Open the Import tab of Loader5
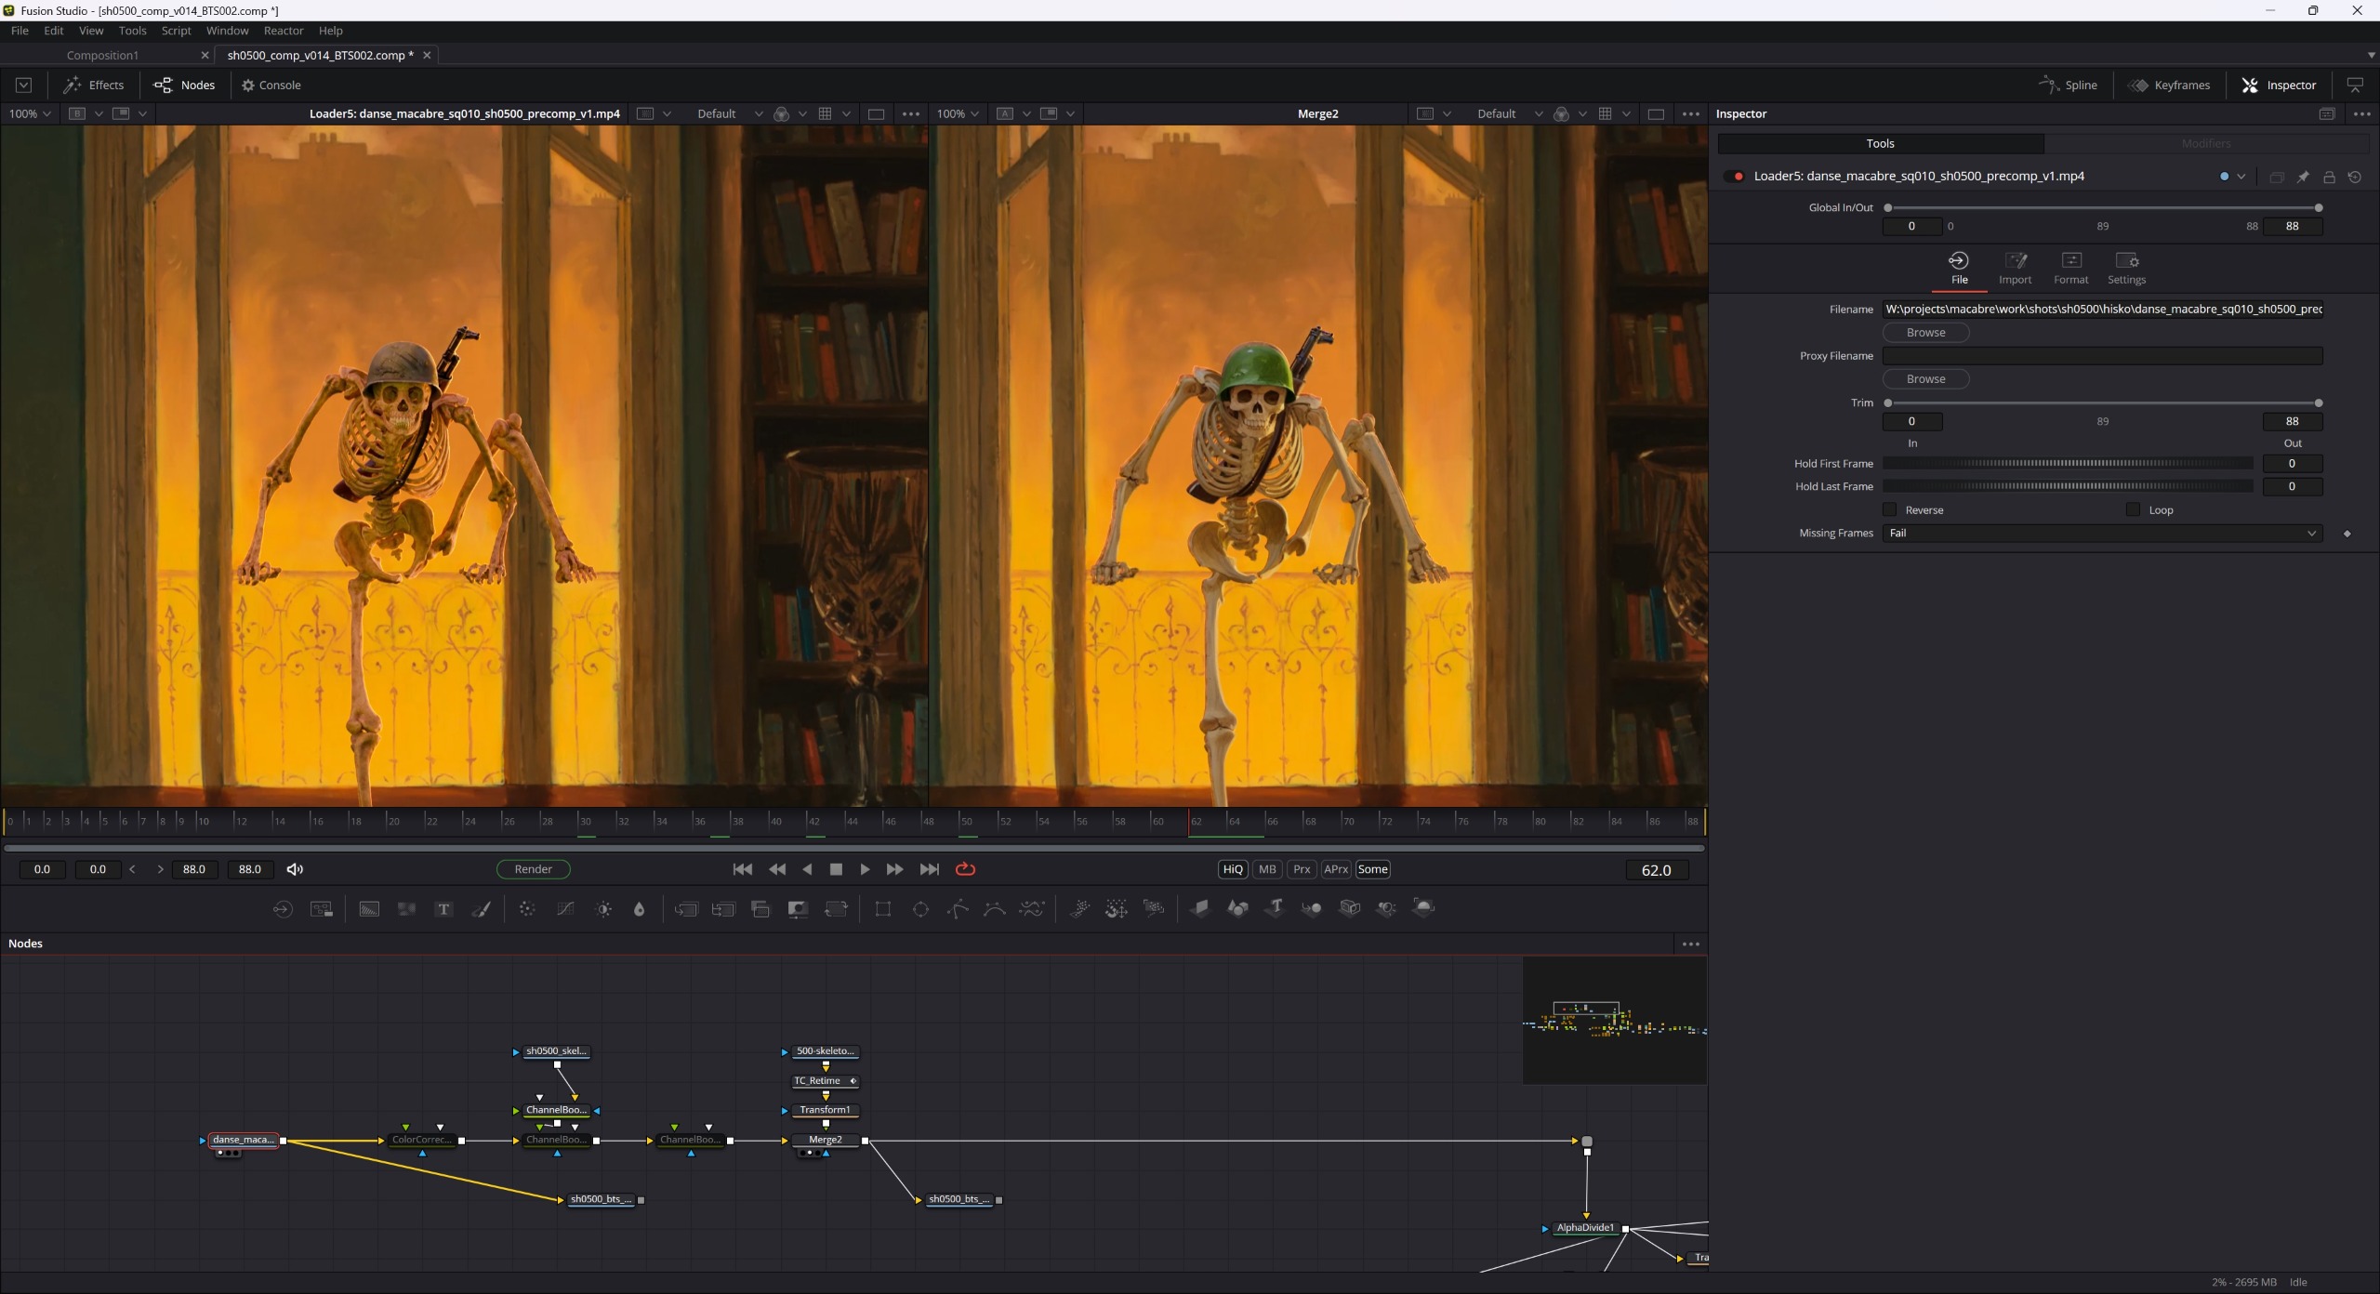 (2015, 268)
